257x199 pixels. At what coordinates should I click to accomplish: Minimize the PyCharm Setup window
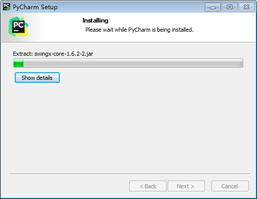(213, 7)
